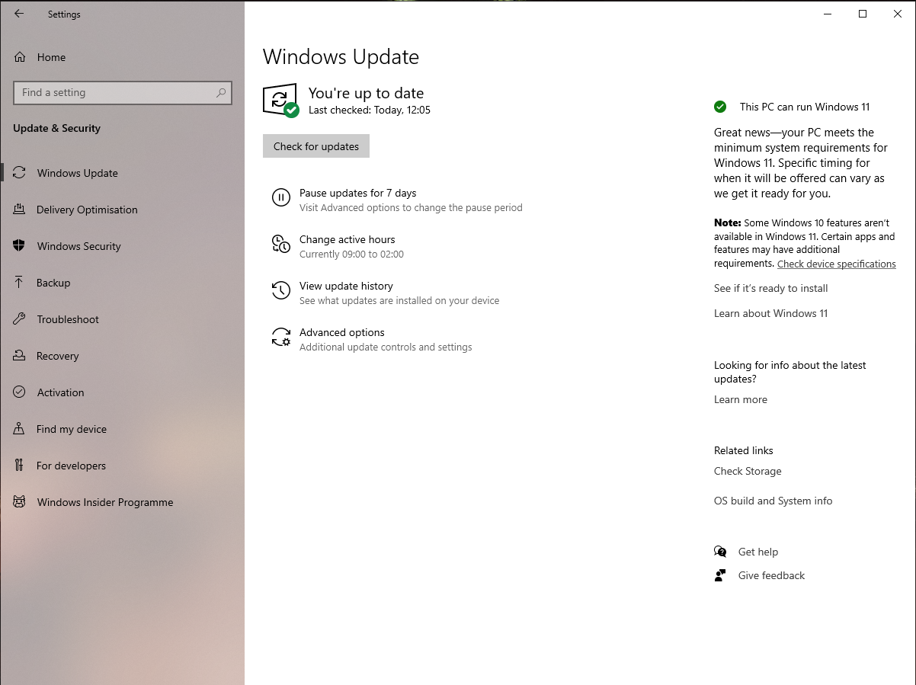Open the Check Storage related link
Image resolution: width=916 pixels, height=685 pixels.
(x=748, y=471)
